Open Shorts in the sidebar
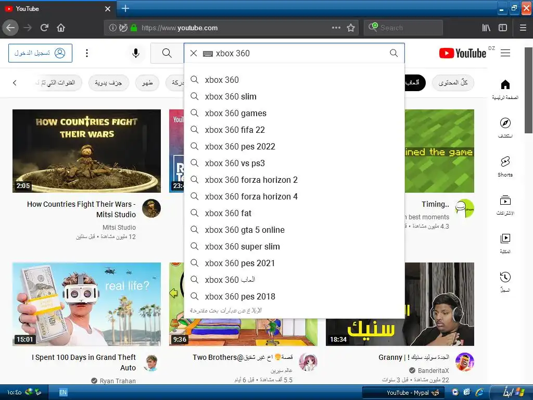533x400 pixels. [505, 167]
